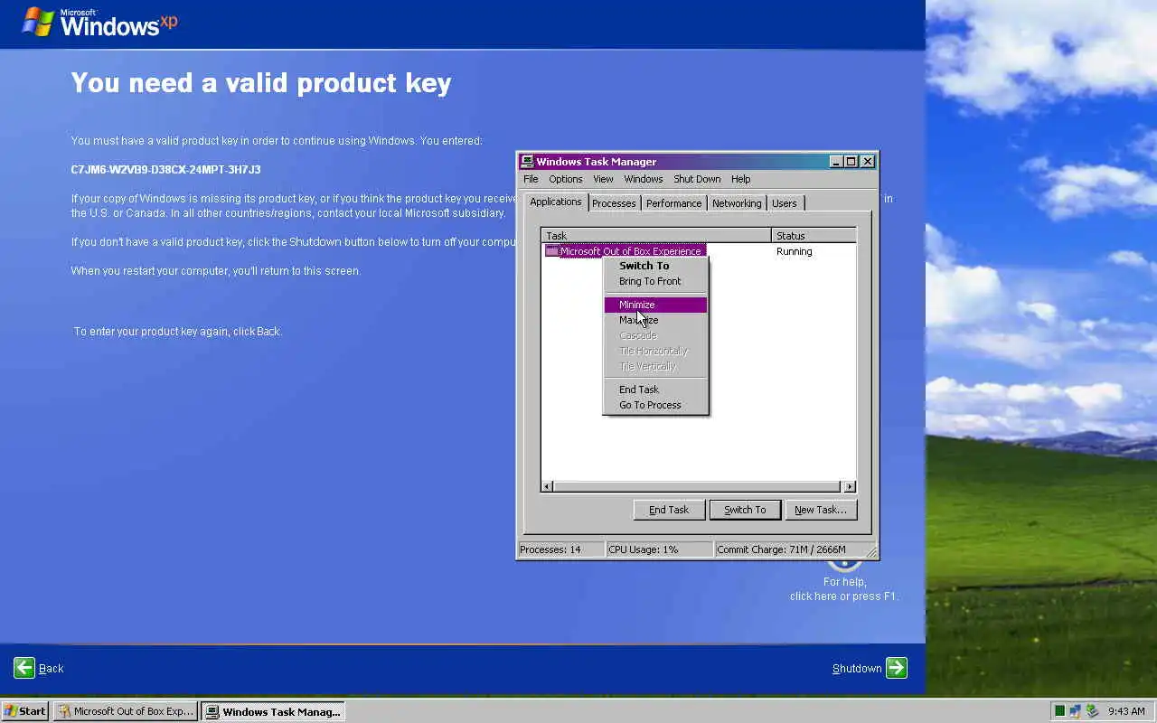Click the Status column header
Screen dimensions: 1157x723
[x=814, y=236]
